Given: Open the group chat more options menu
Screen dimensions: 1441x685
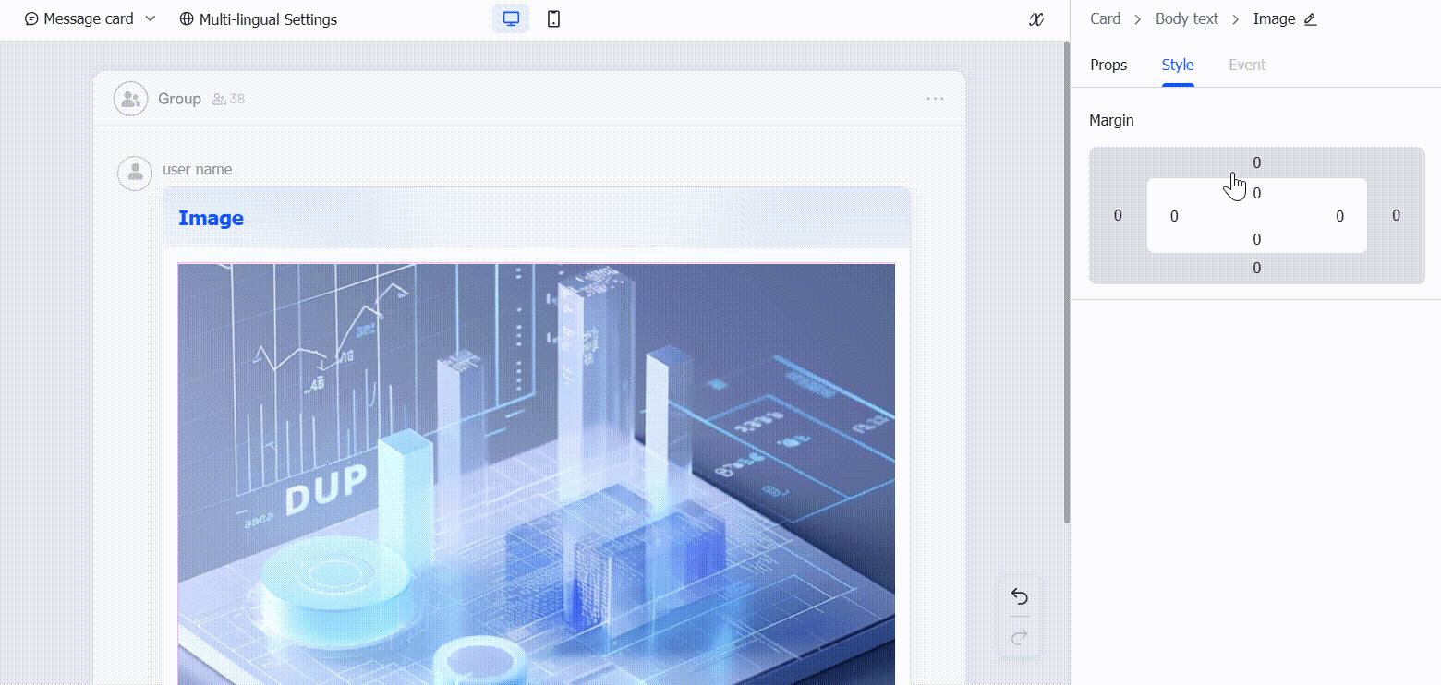Looking at the screenshot, I should tap(935, 99).
